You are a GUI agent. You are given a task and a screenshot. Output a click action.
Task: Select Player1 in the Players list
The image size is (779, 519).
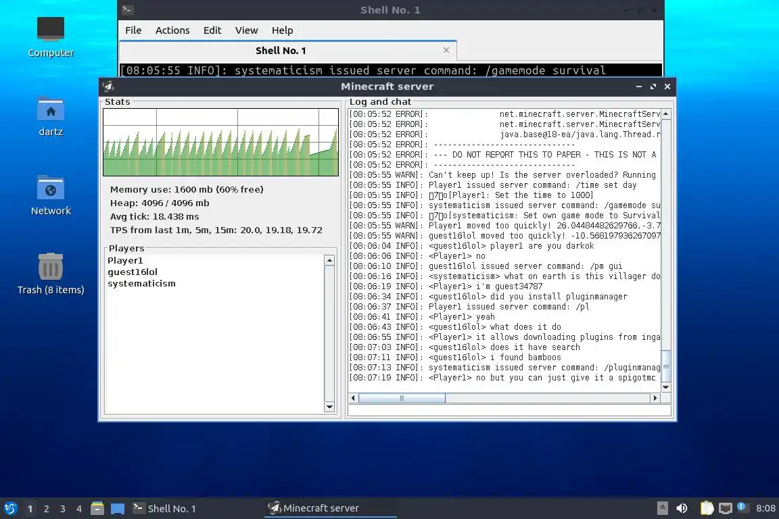click(125, 261)
